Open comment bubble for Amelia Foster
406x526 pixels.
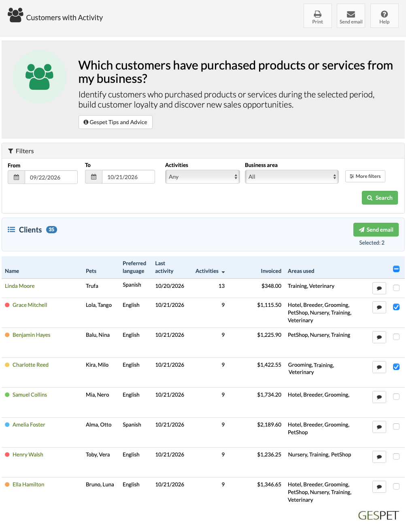click(379, 427)
